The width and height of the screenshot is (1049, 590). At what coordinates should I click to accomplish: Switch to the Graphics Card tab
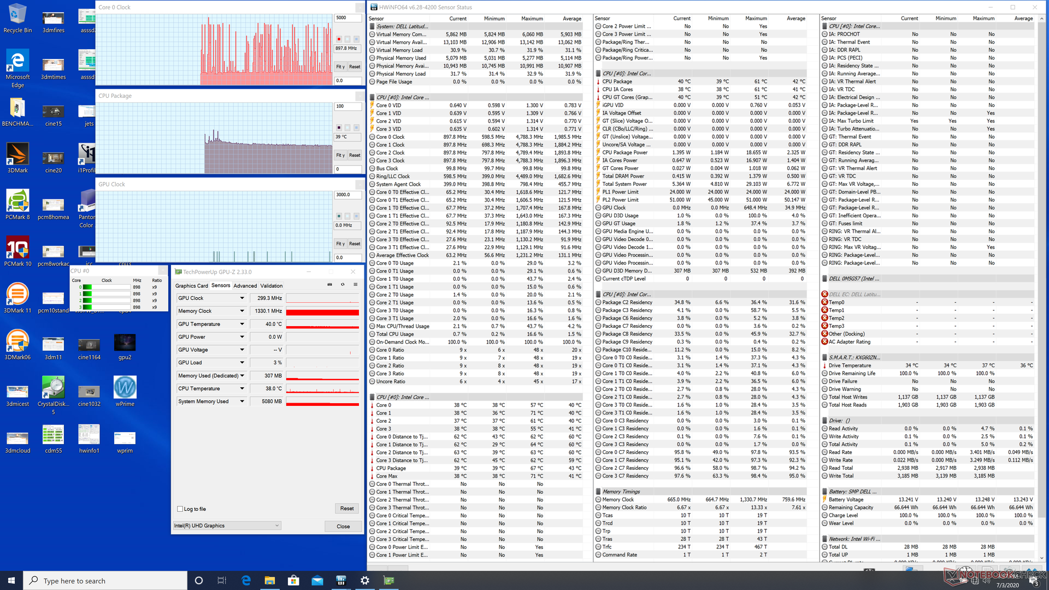tap(191, 286)
